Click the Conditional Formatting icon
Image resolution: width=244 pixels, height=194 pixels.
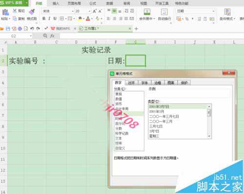pos(227,12)
